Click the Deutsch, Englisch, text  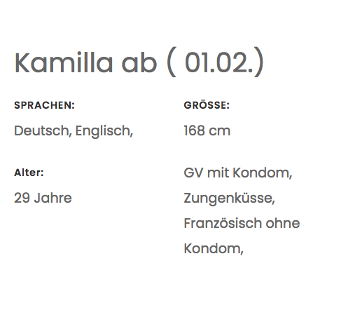click(x=74, y=131)
